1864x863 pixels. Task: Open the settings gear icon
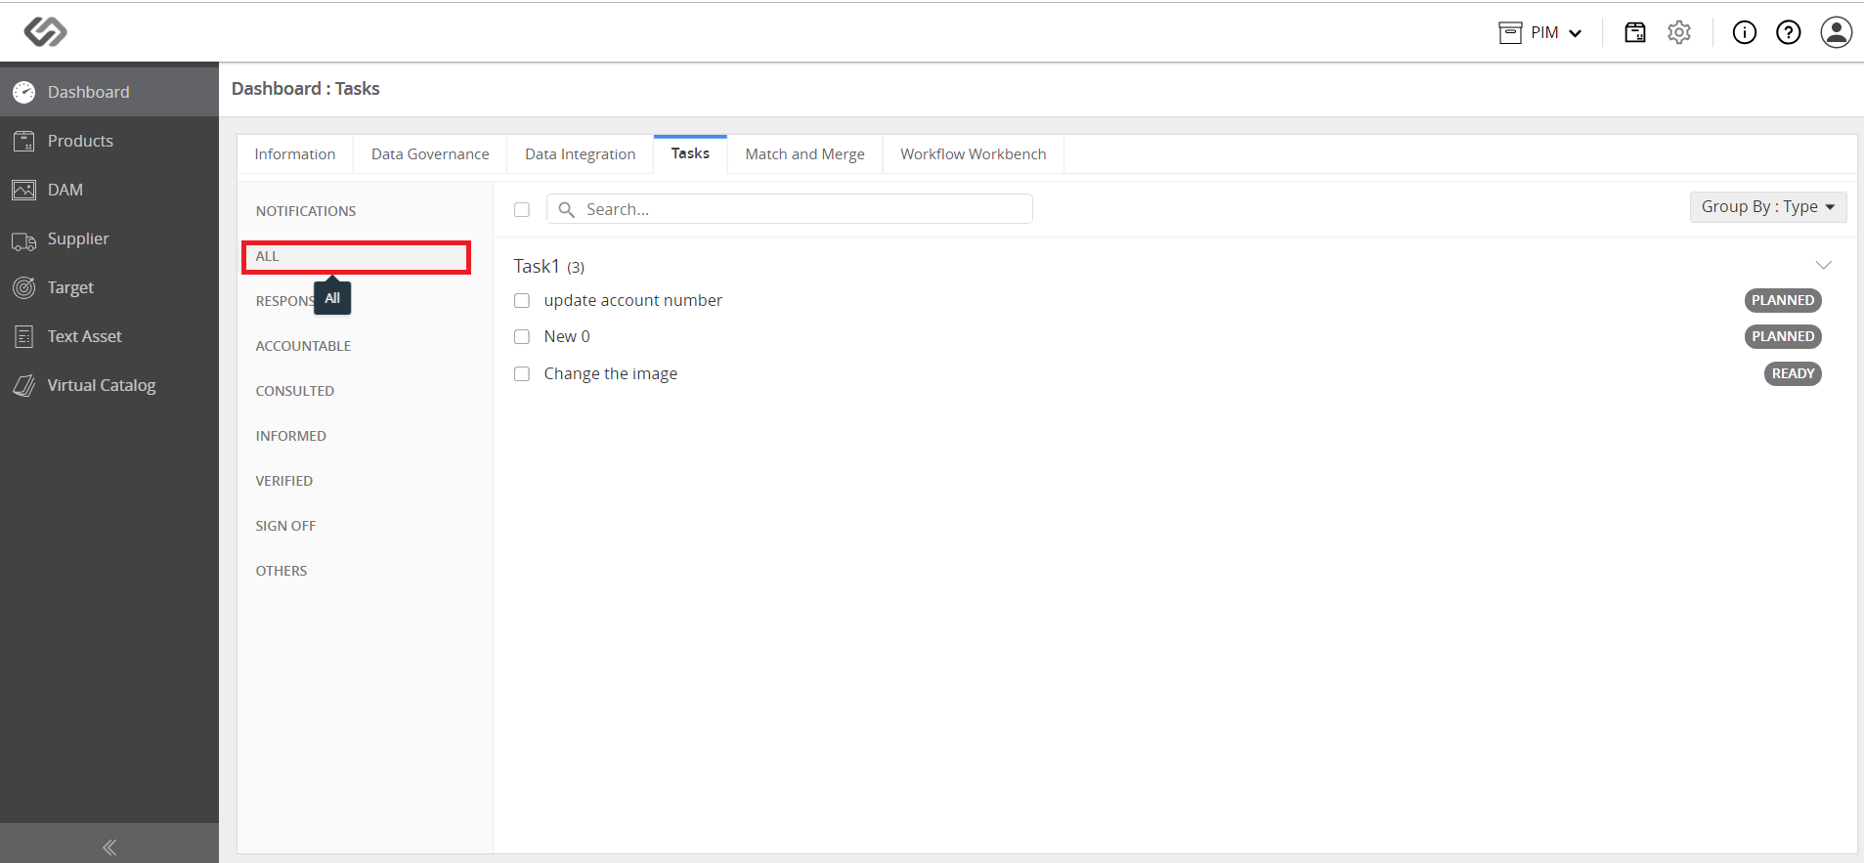(1679, 32)
